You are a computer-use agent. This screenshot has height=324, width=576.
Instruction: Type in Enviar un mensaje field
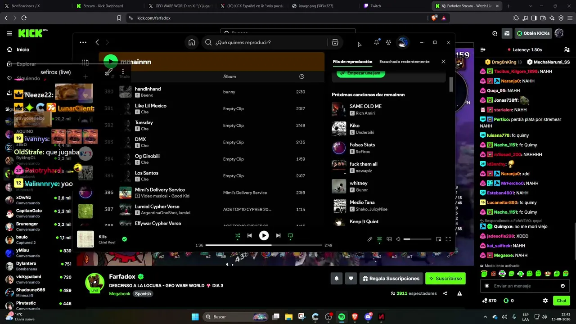click(525, 286)
